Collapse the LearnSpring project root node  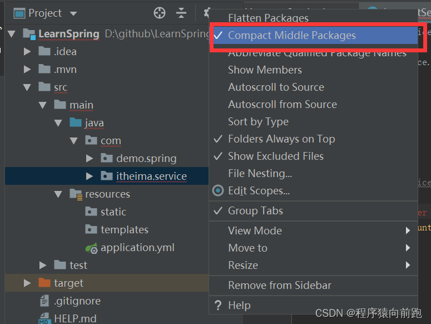[x=12, y=34]
